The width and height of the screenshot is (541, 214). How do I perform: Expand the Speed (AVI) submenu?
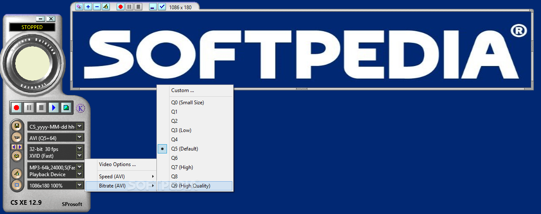[x=121, y=176]
